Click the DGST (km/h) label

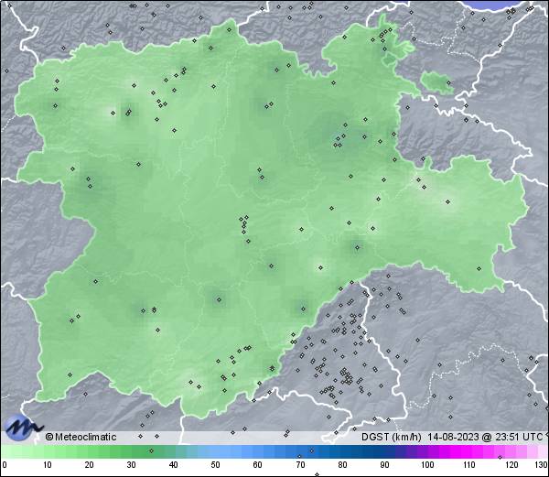coord(392,437)
